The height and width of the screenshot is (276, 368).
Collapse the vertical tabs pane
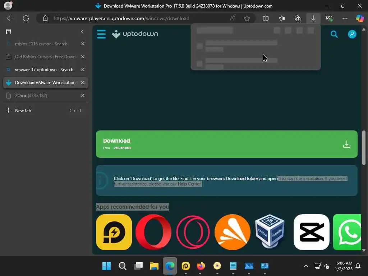coord(82,32)
